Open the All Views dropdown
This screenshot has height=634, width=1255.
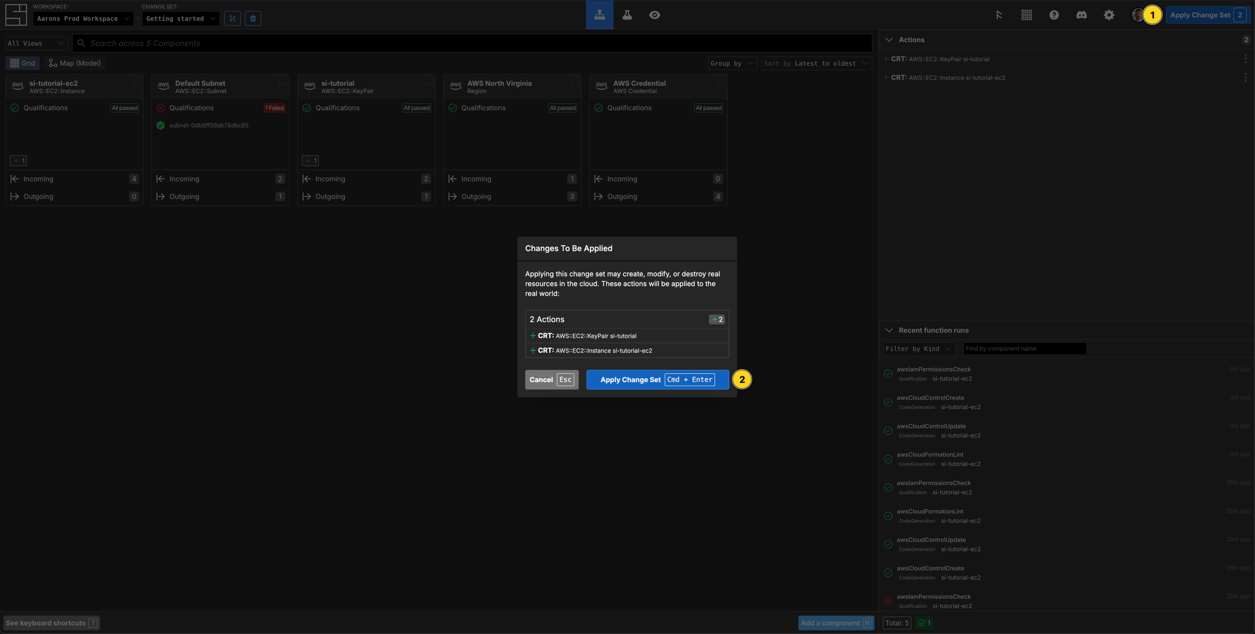point(36,43)
